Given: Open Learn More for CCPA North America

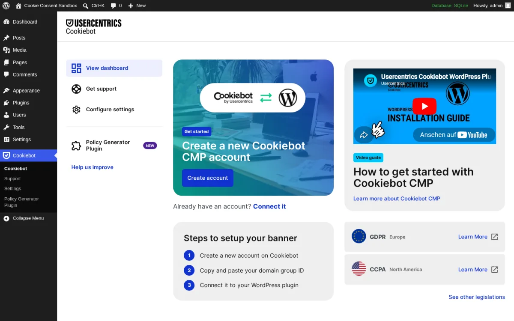Looking at the screenshot, I should click(473, 270).
